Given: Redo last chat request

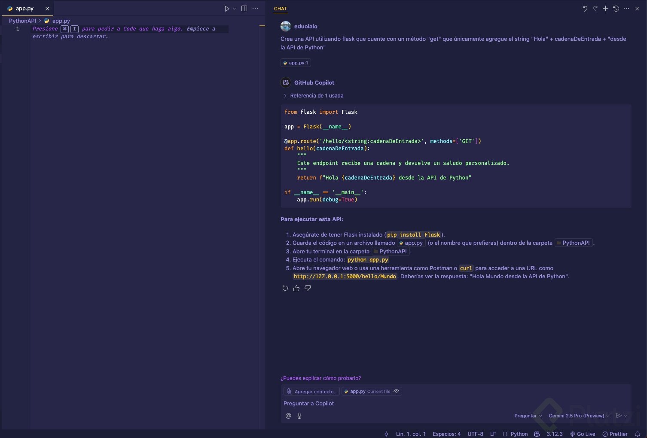Looking at the screenshot, I should [x=595, y=9].
